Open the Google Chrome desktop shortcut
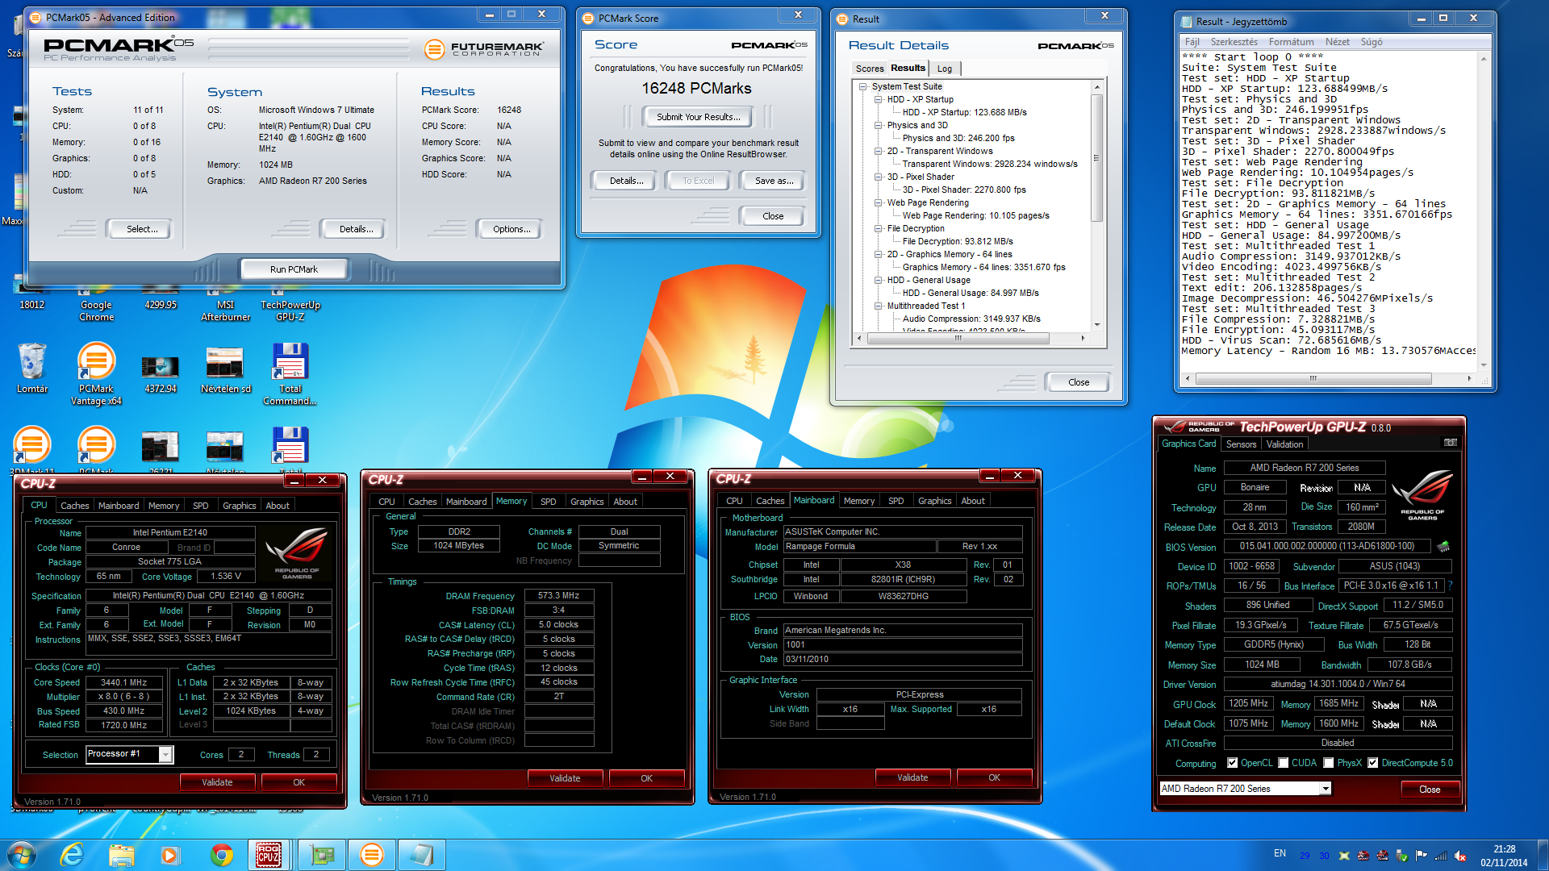This screenshot has height=871, width=1549. pos(96,305)
